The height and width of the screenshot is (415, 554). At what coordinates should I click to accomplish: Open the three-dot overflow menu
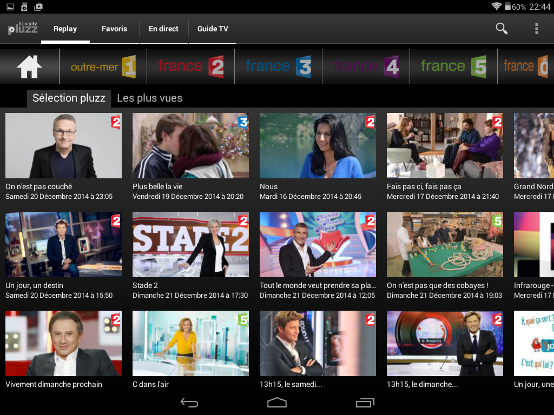click(536, 29)
